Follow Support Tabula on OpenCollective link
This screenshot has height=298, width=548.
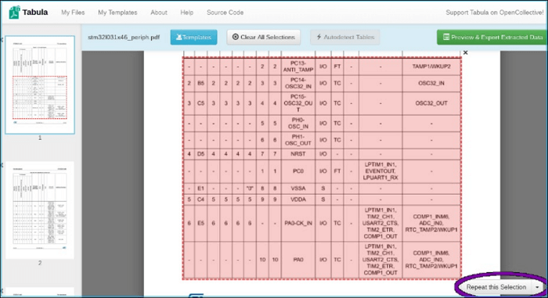pos(495,13)
